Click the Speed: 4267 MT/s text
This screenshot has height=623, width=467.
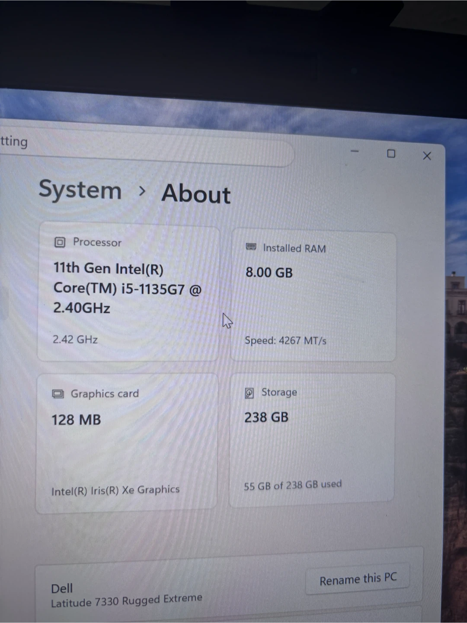[x=285, y=340]
